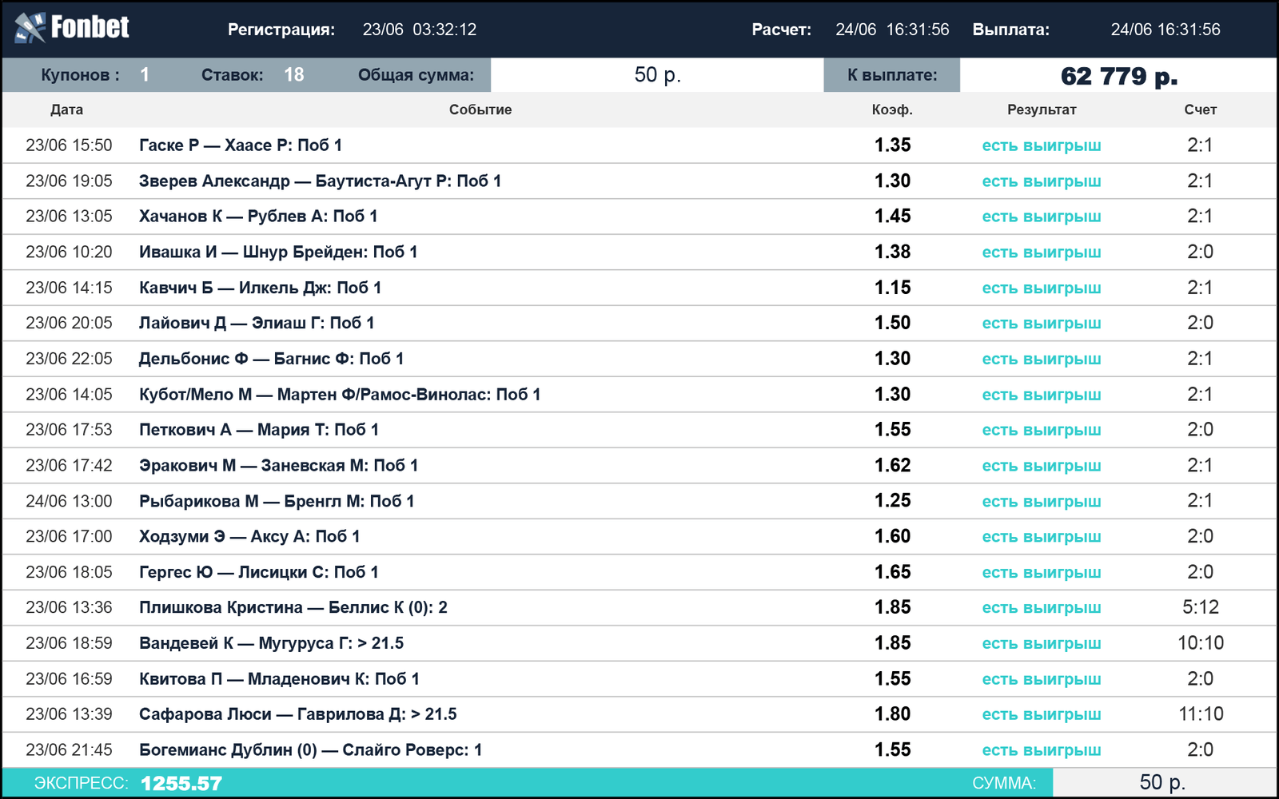The height and width of the screenshot is (799, 1279).
Task: Click the Fonbet logo icon
Action: click(30, 28)
